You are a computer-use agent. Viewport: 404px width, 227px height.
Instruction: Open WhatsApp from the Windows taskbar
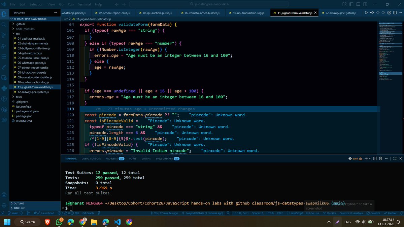pyautogui.click(x=59, y=222)
